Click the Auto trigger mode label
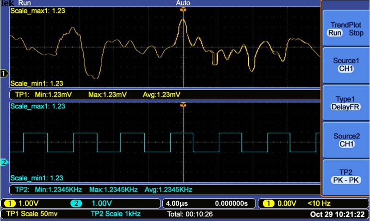 point(183,3)
